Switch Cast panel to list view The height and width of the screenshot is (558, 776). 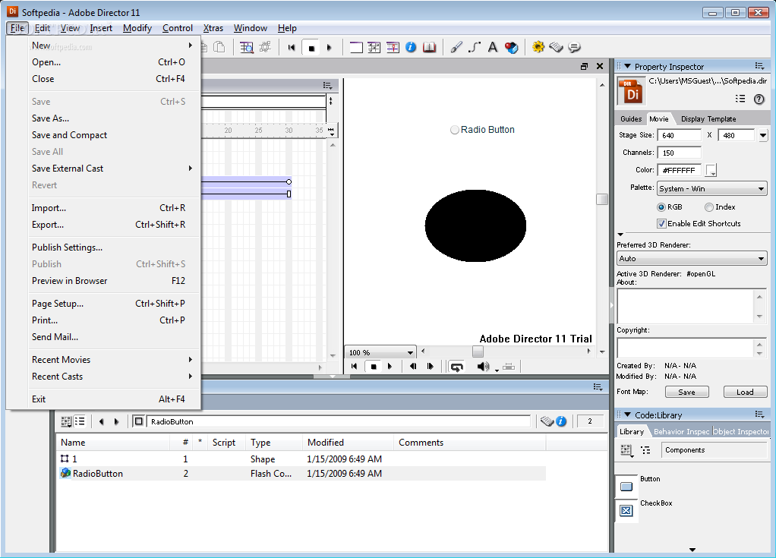[80, 421]
